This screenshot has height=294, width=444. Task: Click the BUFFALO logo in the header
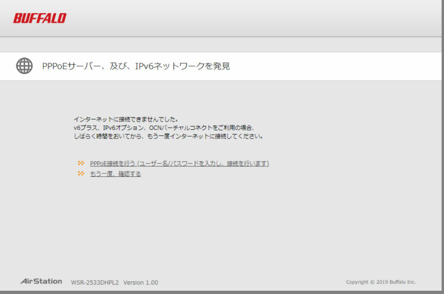click(39, 18)
